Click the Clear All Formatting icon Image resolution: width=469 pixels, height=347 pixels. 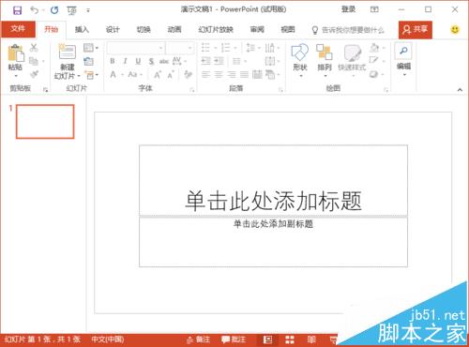point(188,74)
